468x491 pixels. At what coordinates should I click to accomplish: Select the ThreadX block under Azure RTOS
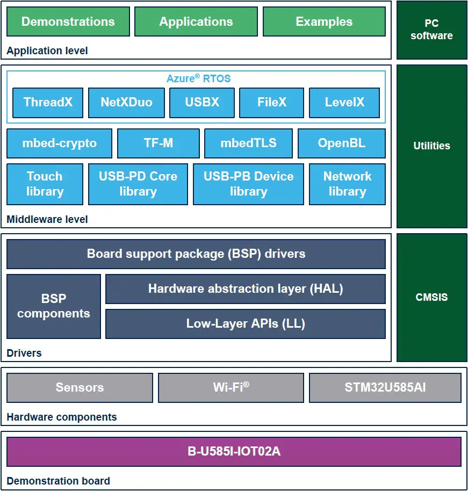coord(47,102)
